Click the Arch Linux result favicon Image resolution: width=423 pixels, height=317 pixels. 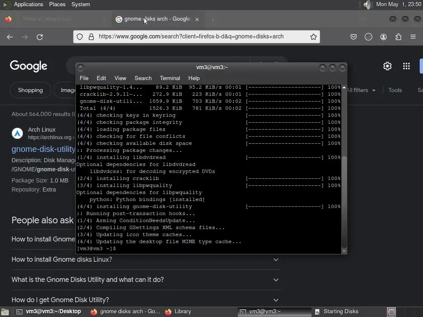pos(17,133)
